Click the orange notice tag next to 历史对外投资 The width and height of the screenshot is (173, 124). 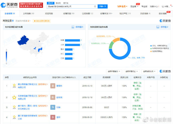[x=42, y=21]
